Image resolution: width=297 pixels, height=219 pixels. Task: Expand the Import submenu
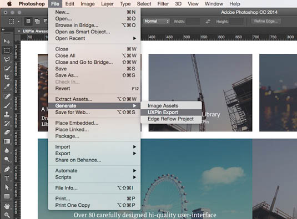coord(94,147)
